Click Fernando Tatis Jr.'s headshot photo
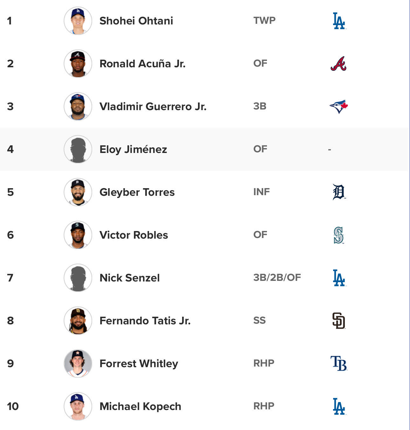Screen dimensions: 410x430 click(78, 321)
